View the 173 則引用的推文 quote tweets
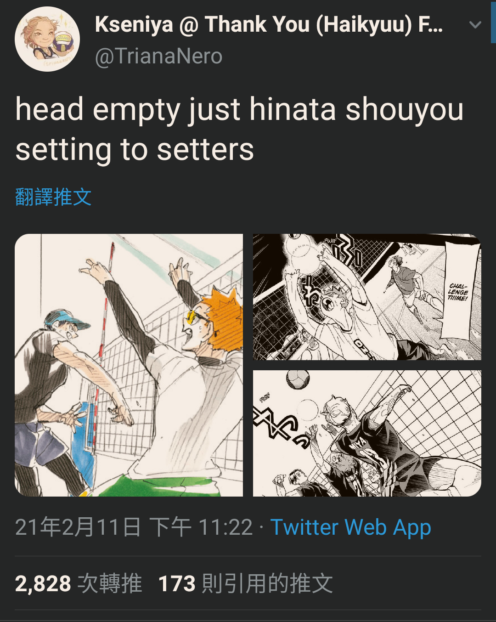Image resolution: width=496 pixels, height=622 pixels. click(x=245, y=583)
